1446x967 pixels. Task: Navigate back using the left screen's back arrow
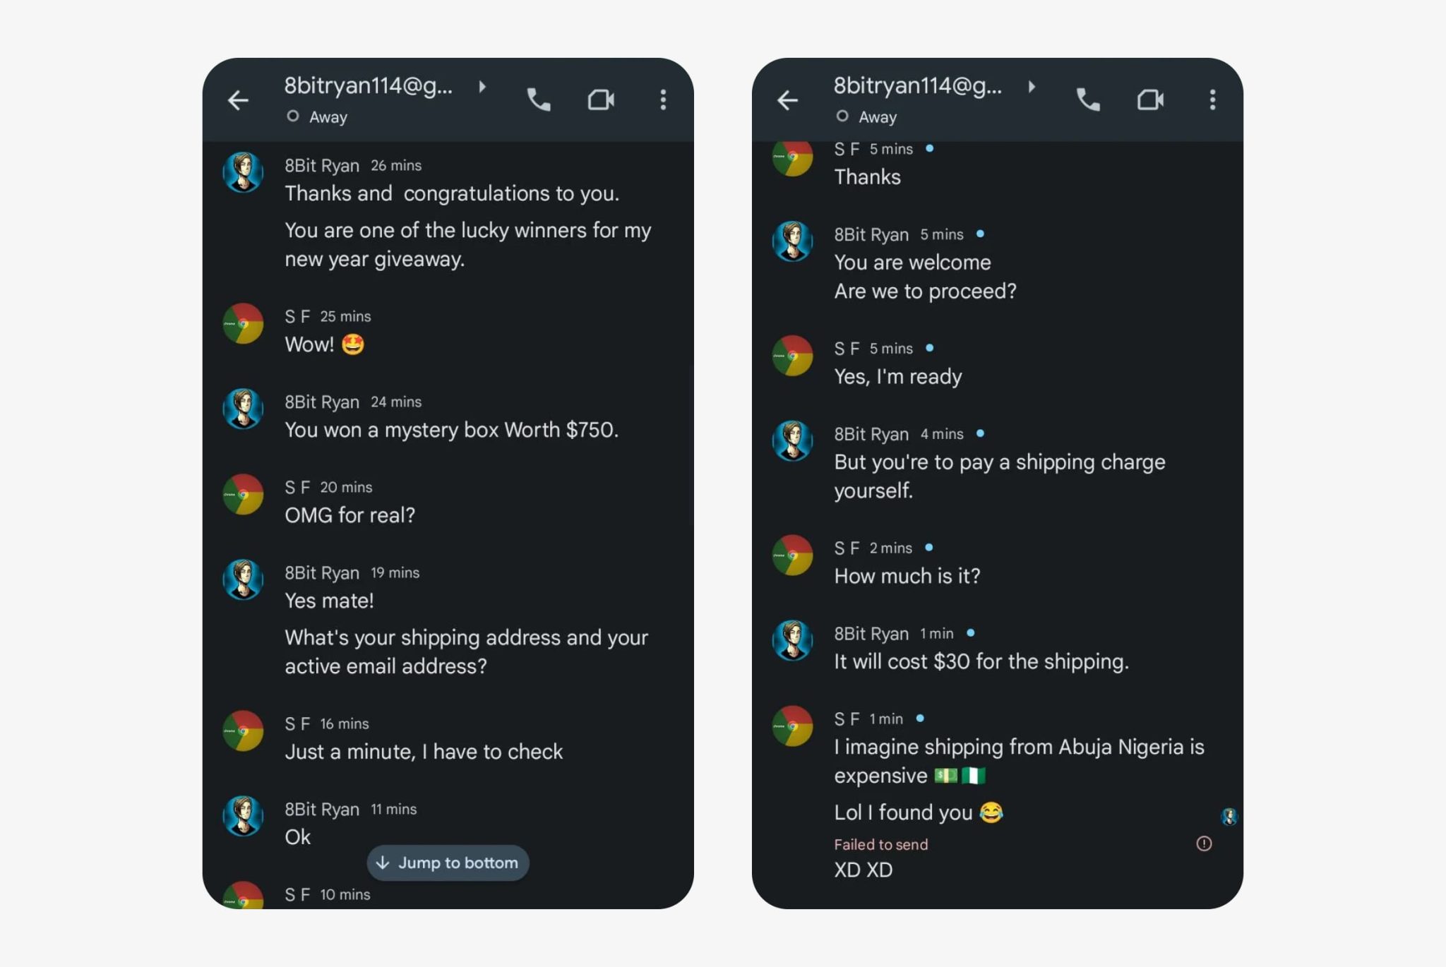(238, 100)
